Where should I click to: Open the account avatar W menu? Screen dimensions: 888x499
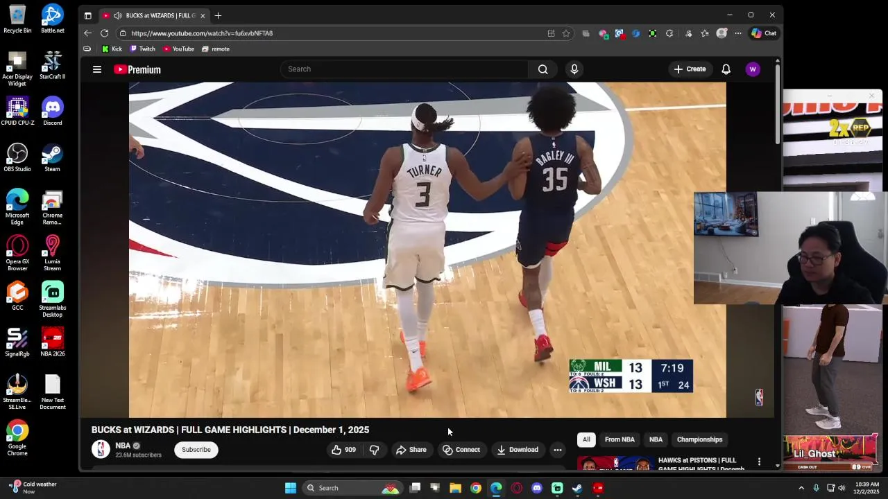pyautogui.click(x=753, y=69)
